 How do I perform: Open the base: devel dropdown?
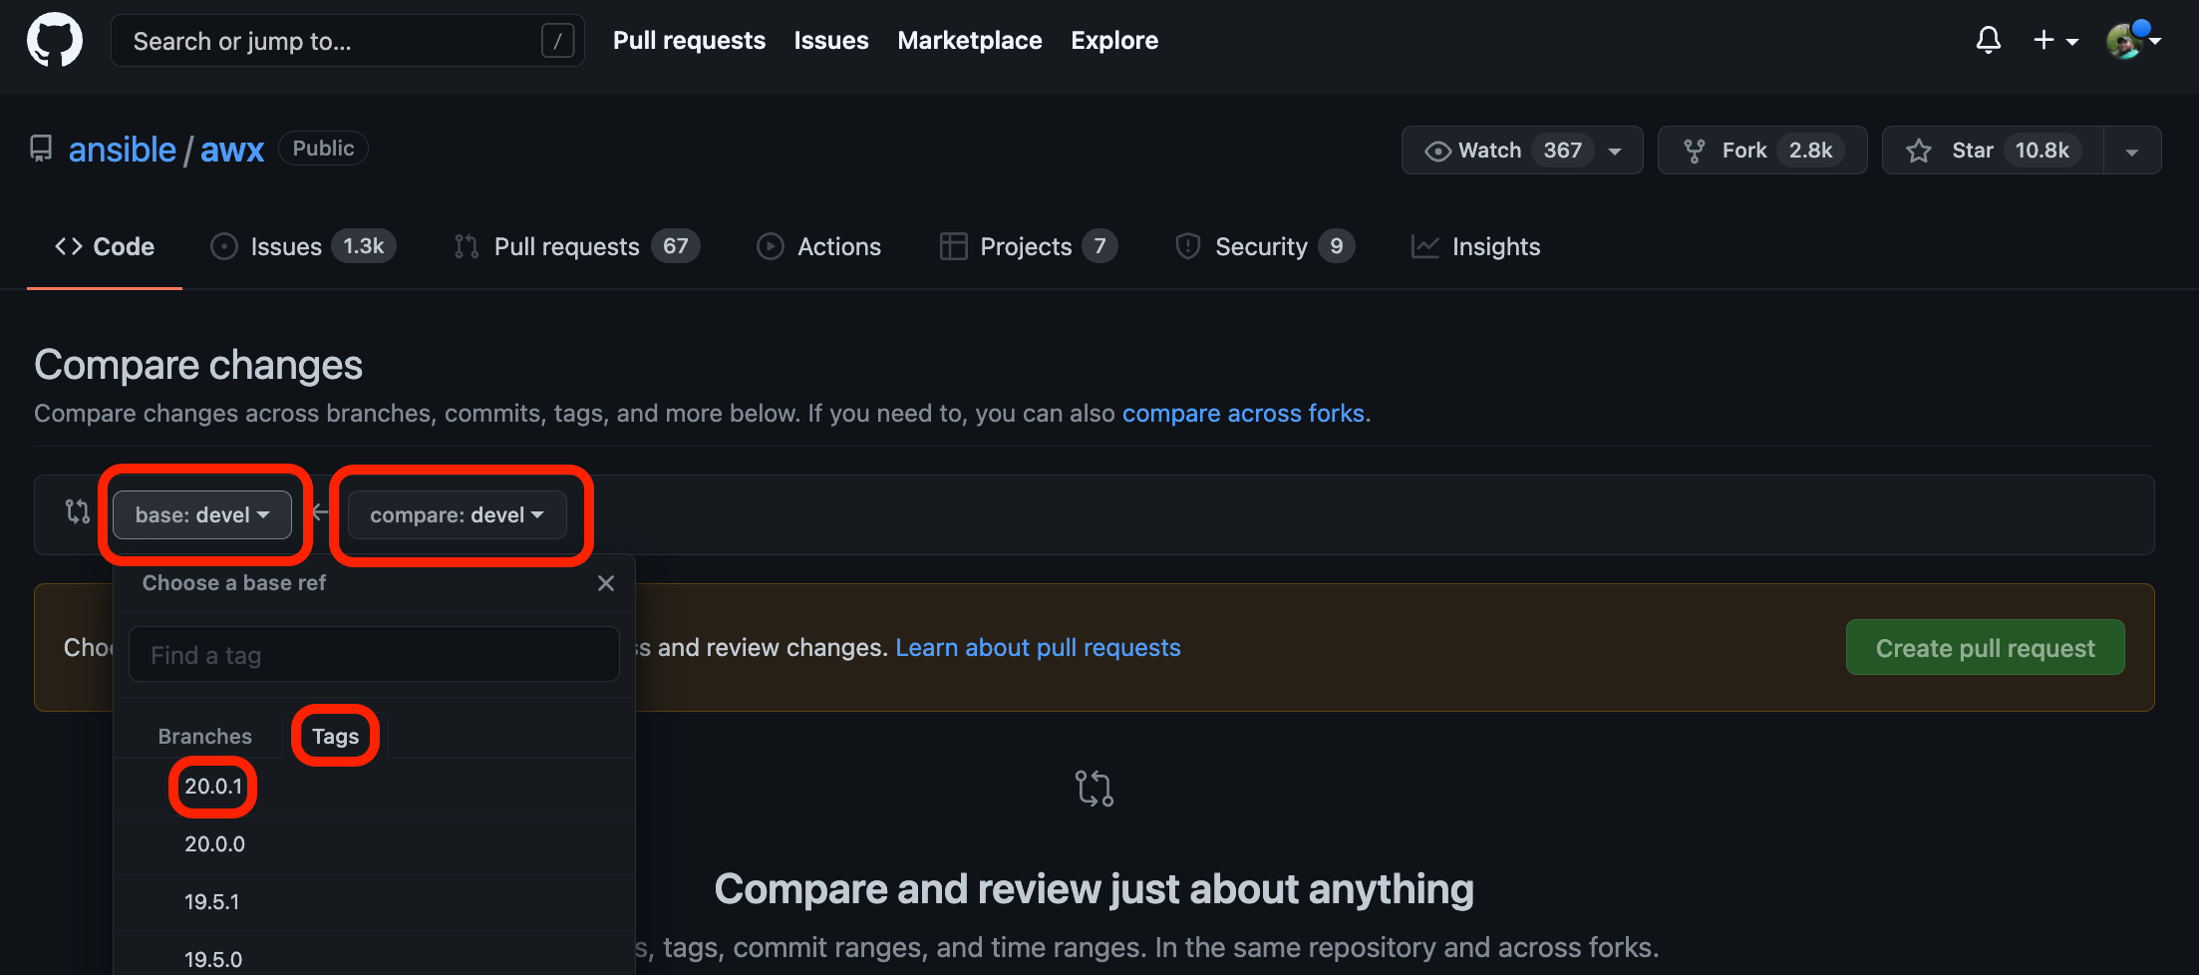202,514
